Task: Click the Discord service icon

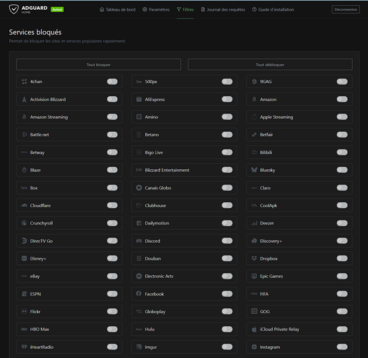Action: [x=139, y=241]
